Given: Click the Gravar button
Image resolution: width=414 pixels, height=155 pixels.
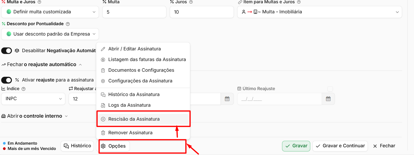Looking at the screenshot, I should tap(296, 146).
